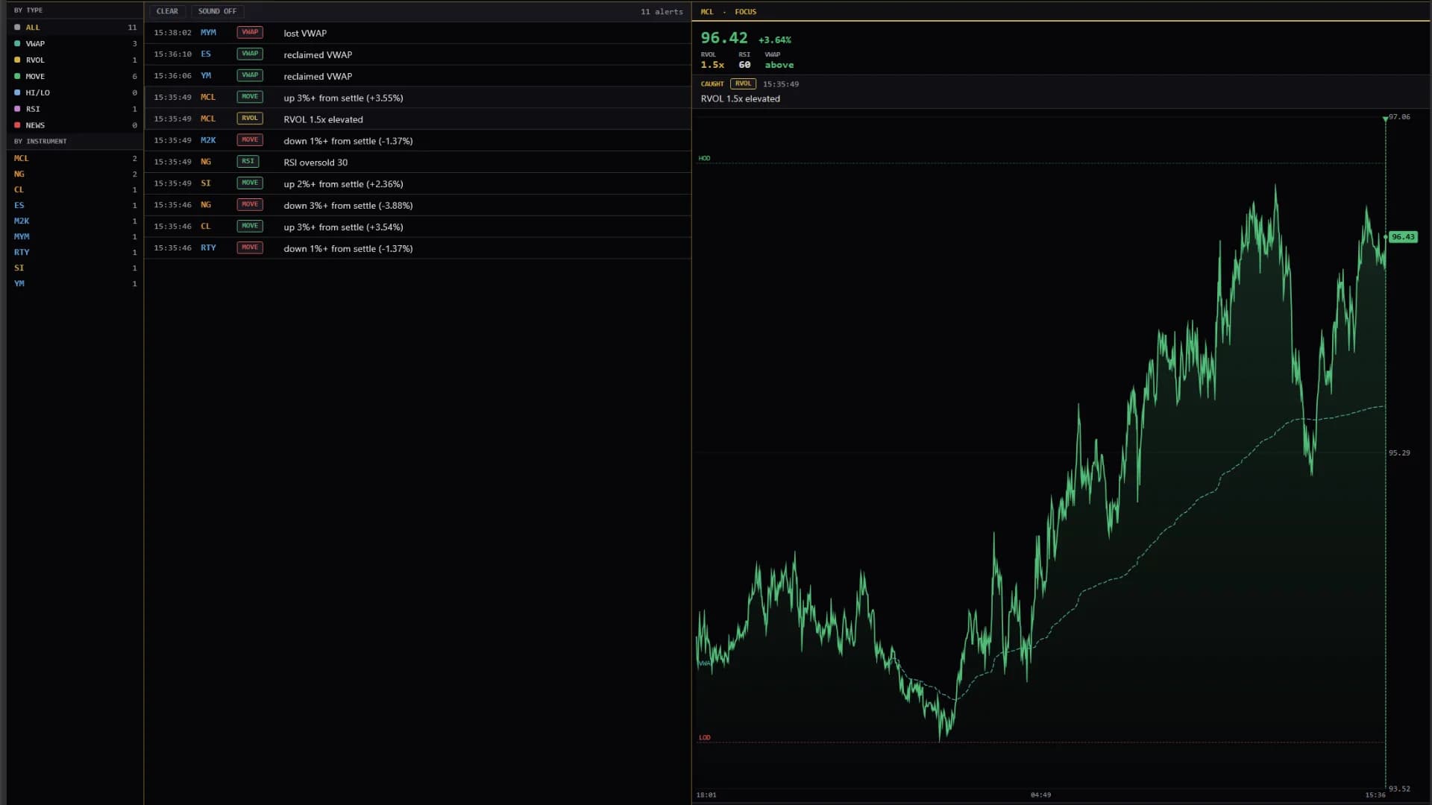Open RTY down 1%+ from settle alert

pyautogui.click(x=418, y=248)
